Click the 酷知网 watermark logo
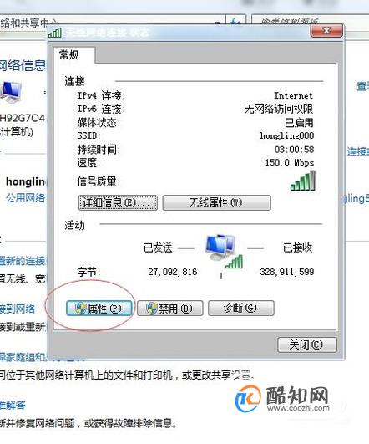369x444 pixels. pos(283,398)
